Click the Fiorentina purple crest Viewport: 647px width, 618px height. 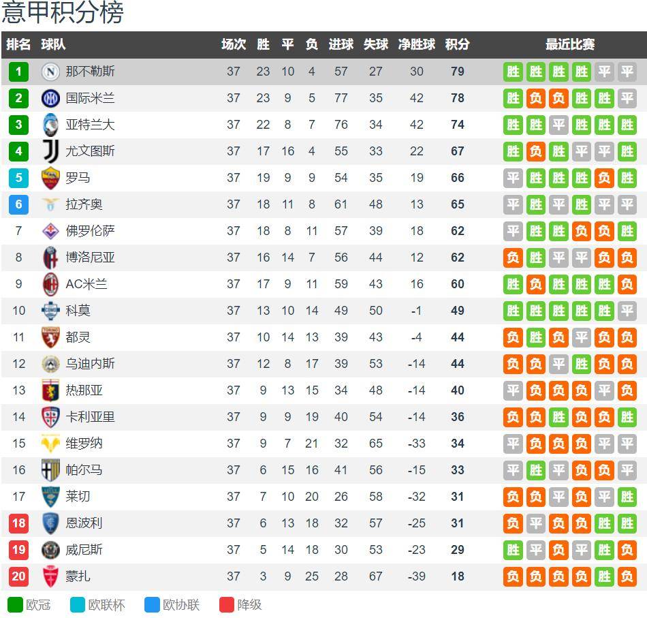click(x=51, y=231)
